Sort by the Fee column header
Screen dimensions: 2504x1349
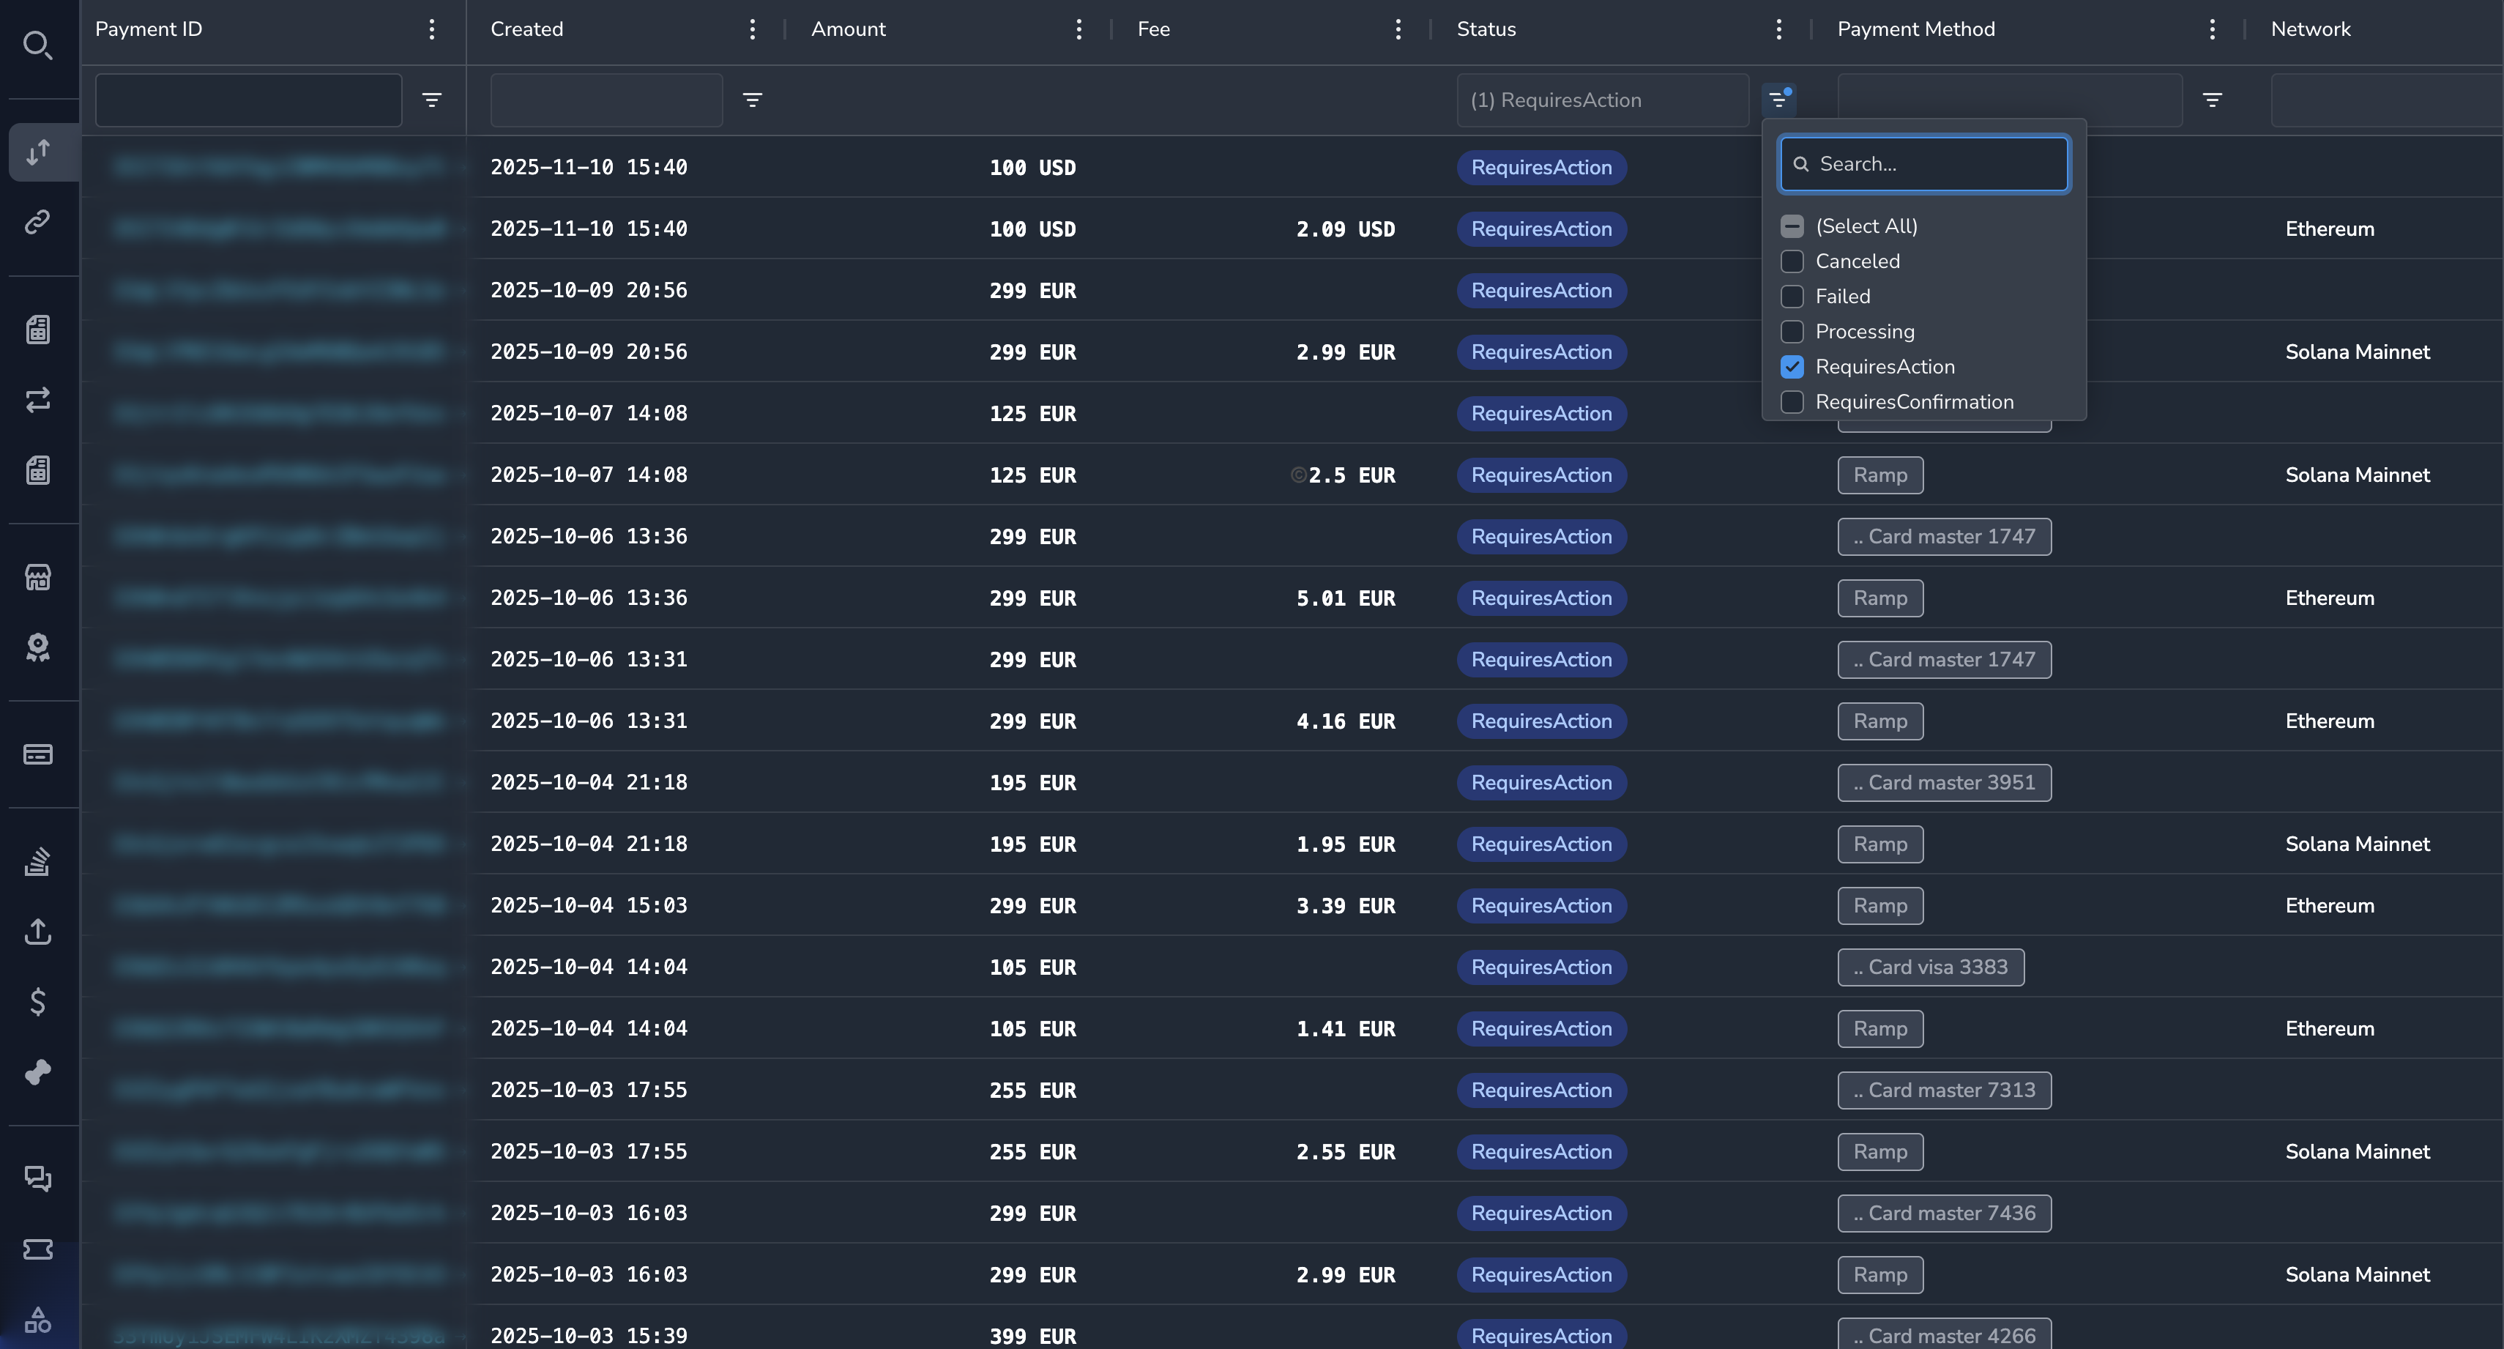[x=1154, y=29]
